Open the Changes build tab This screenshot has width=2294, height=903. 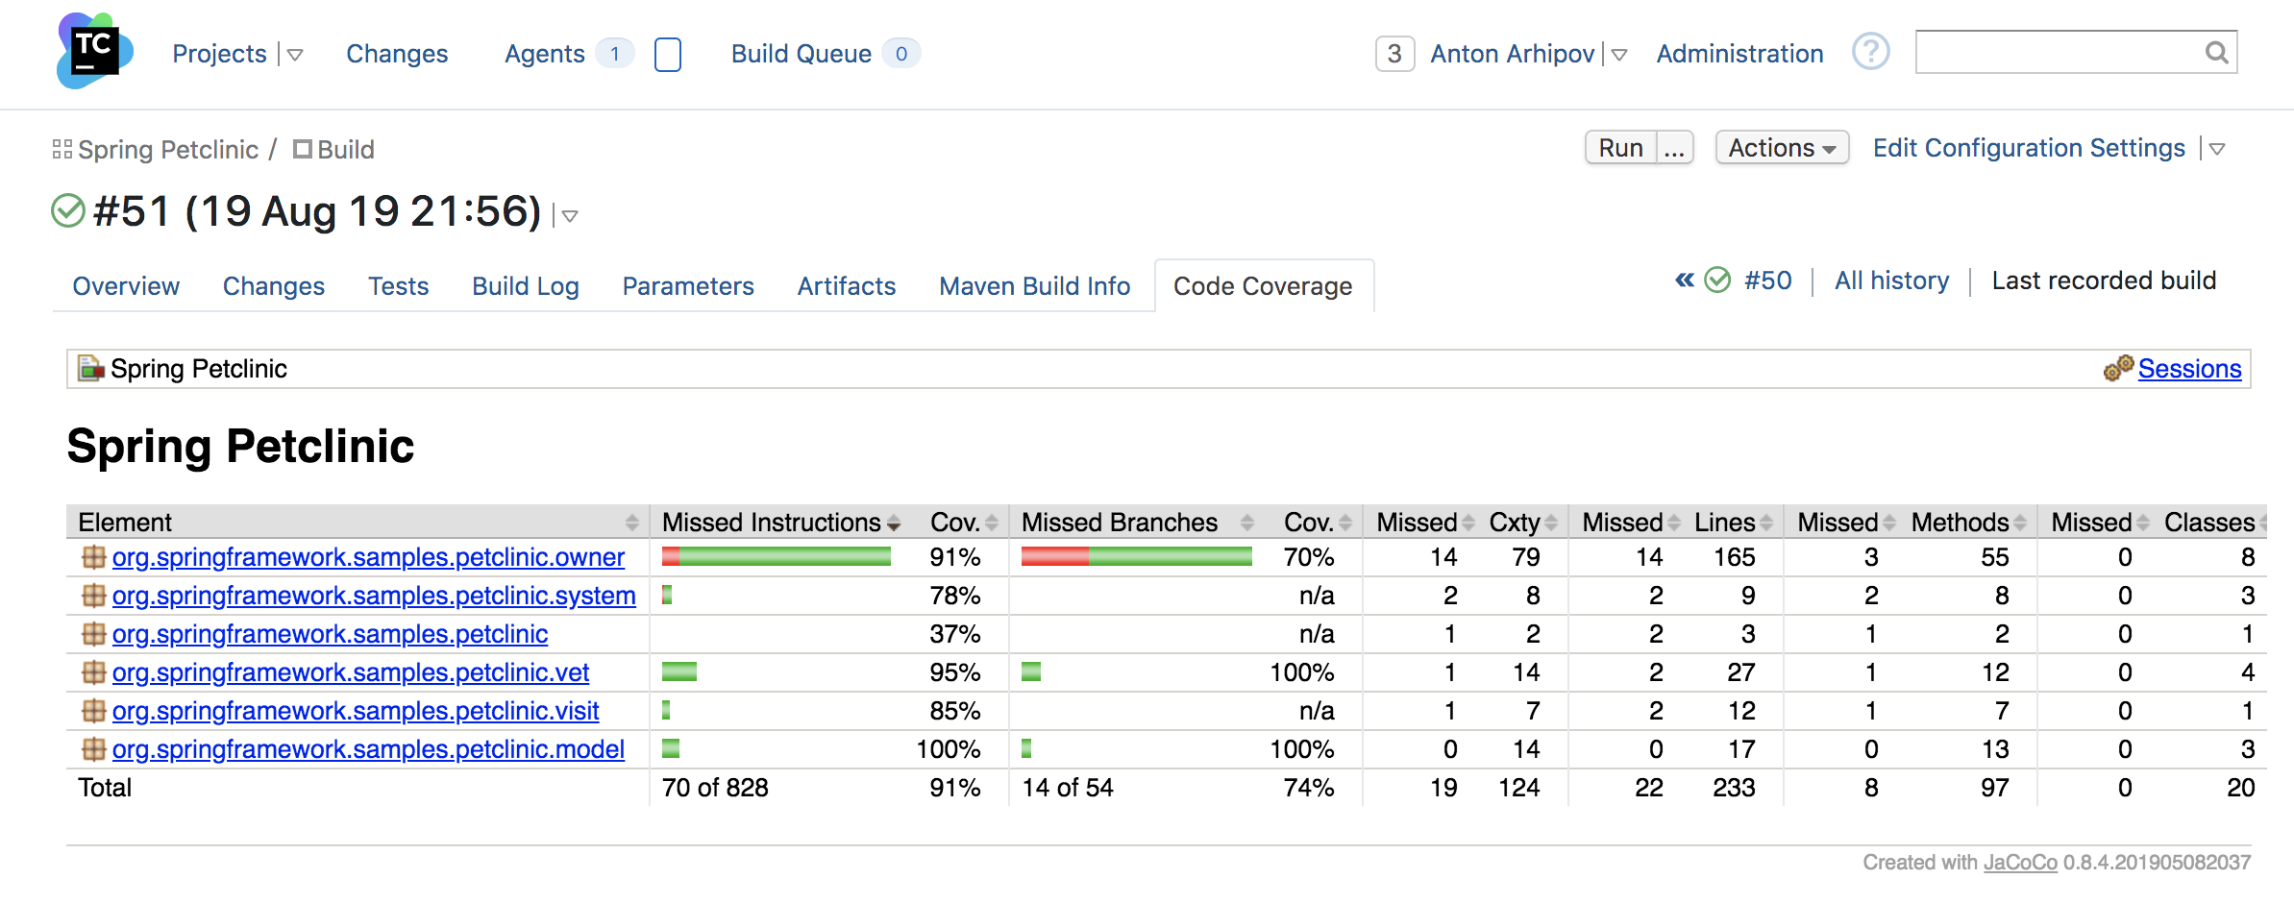click(x=274, y=286)
